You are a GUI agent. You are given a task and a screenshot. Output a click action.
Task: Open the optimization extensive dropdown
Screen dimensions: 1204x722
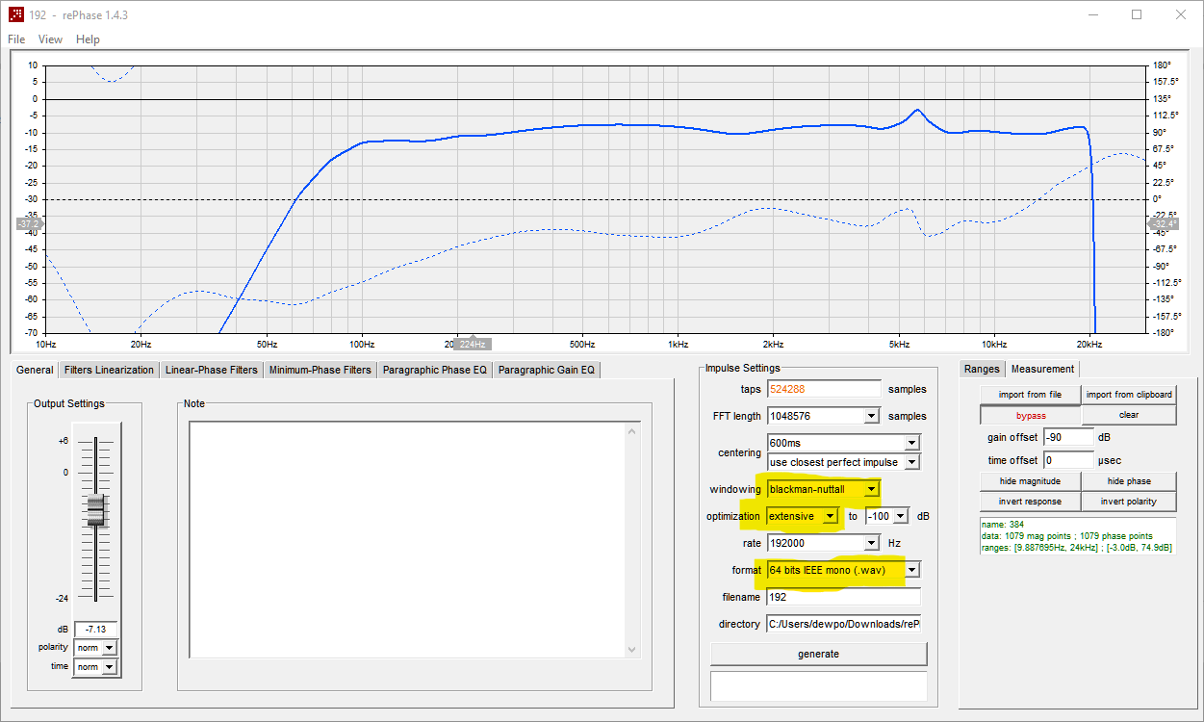pos(804,516)
